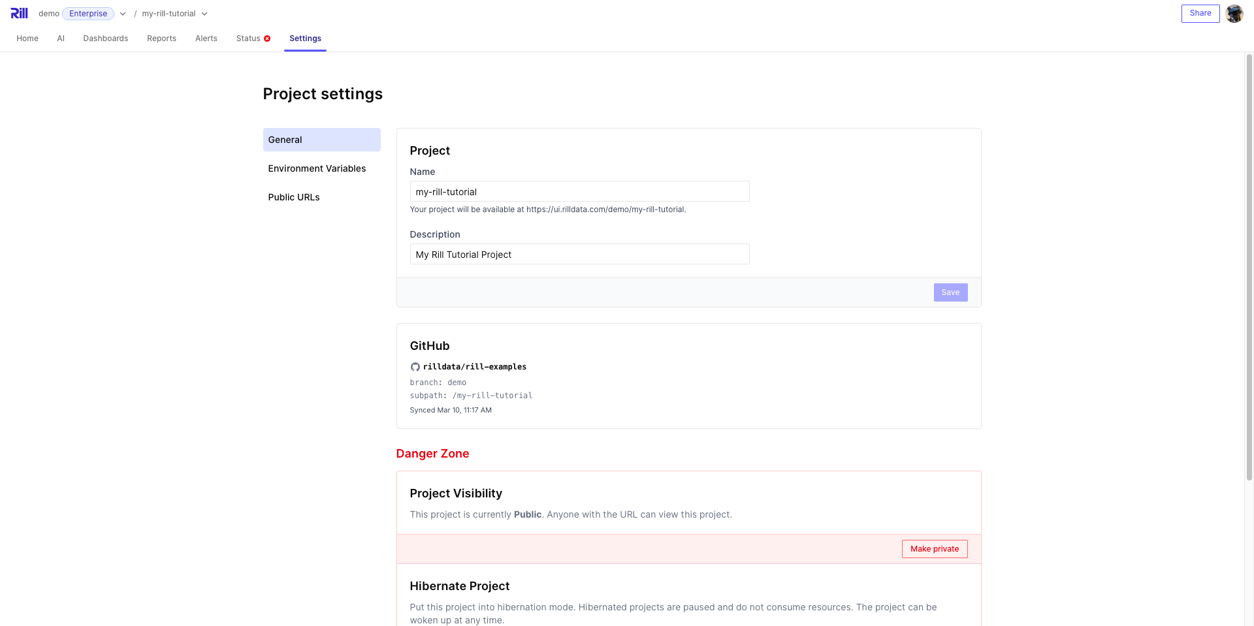Viewport: 1254px width, 626px height.
Task: Click Save in the Project card
Action: (x=950, y=292)
